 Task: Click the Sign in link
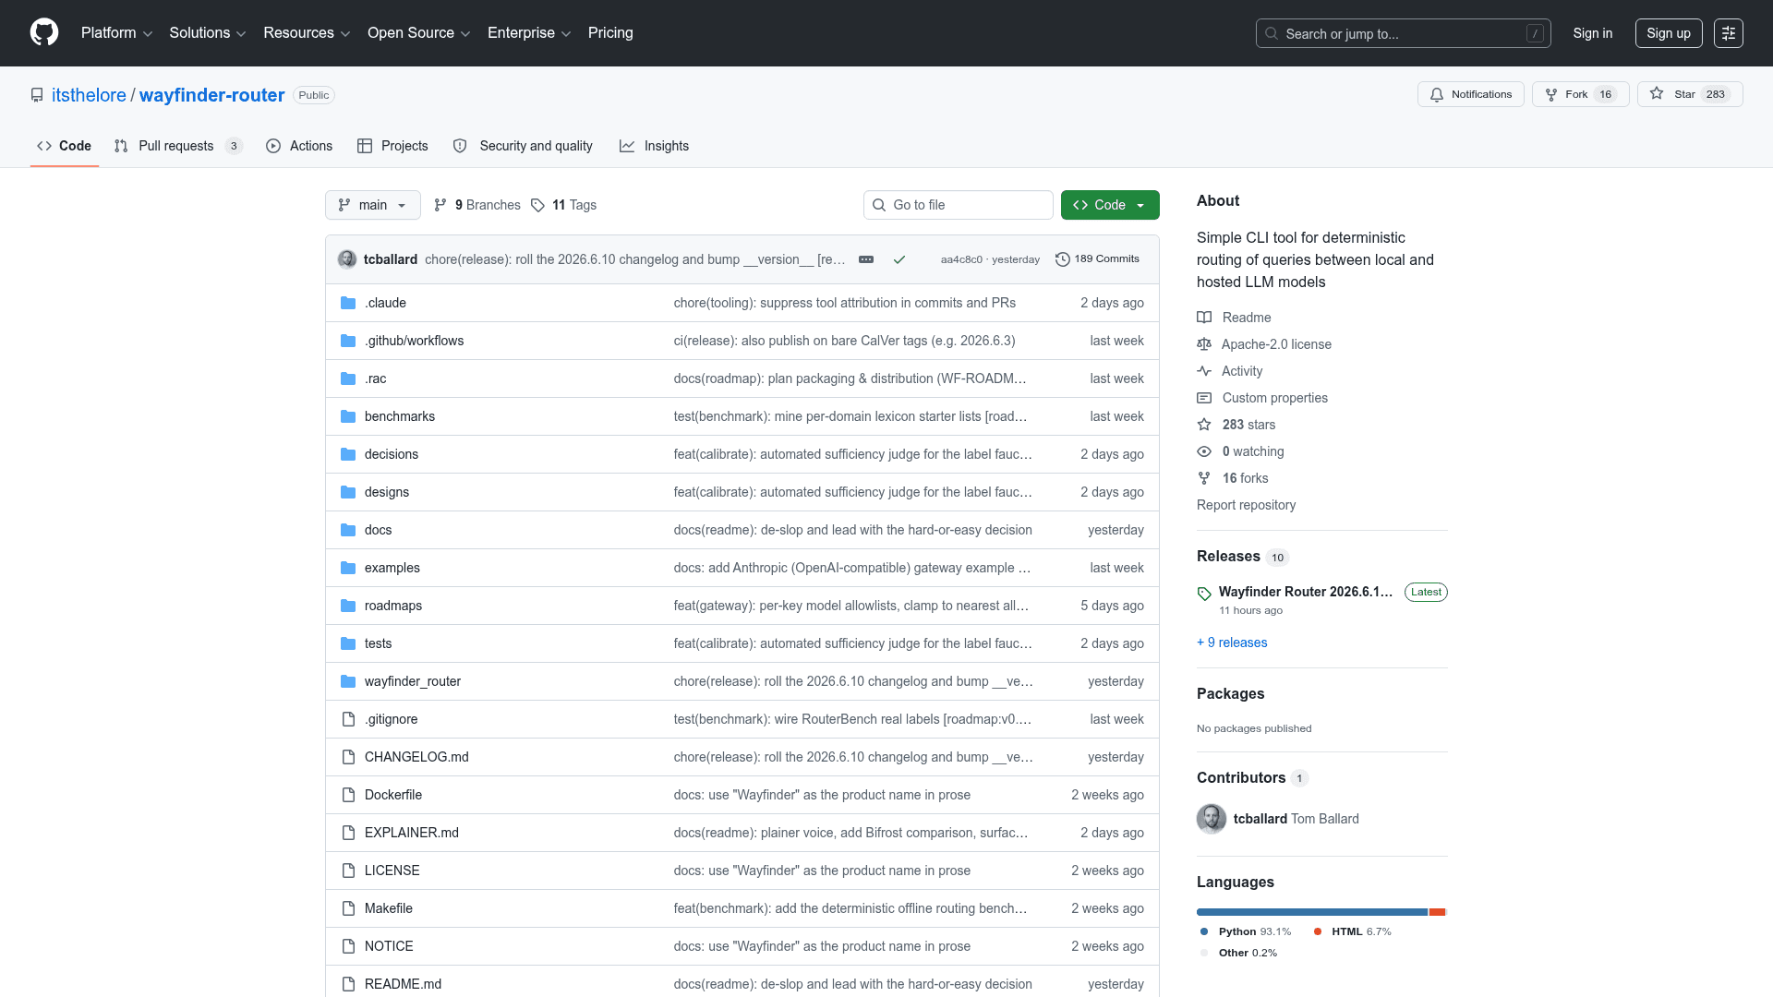tap(1593, 33)
